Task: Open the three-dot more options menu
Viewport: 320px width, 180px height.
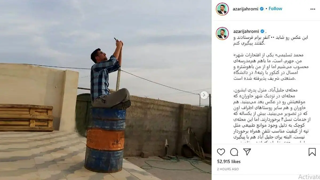Action: [313, 9]
